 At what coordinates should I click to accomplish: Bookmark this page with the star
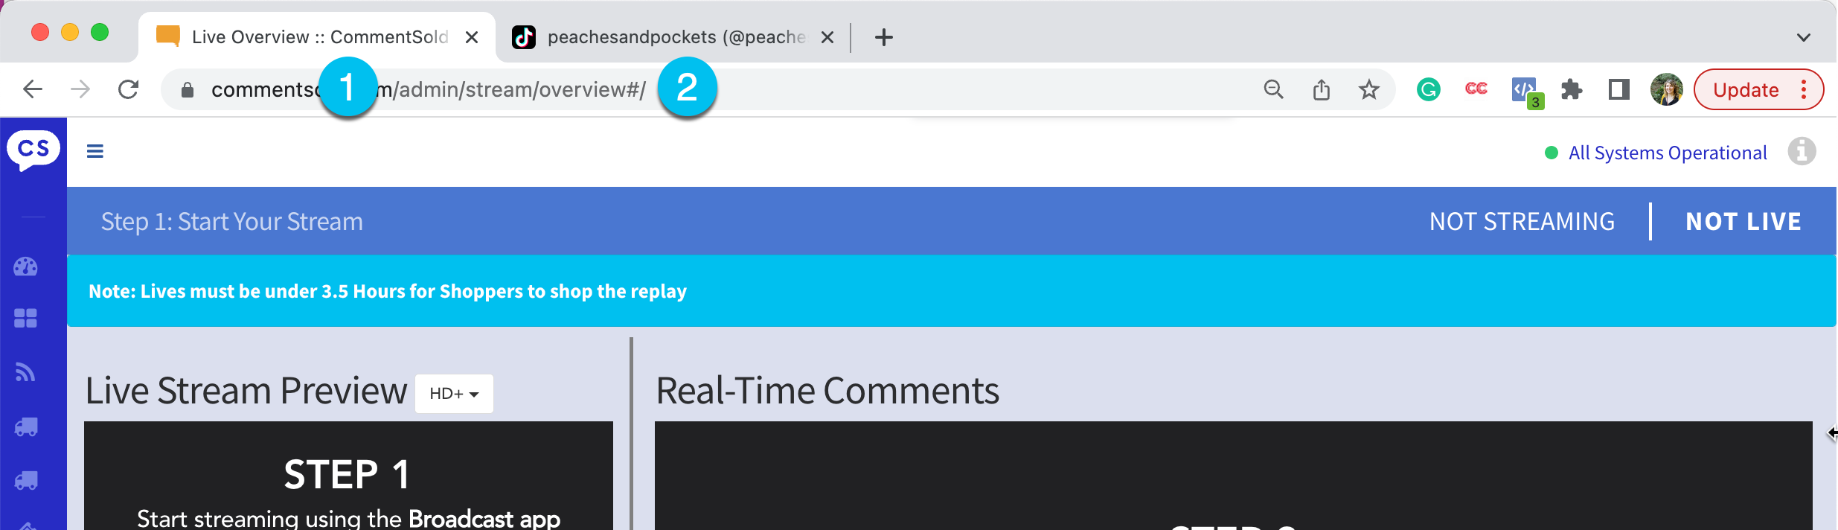click(x=1368, y=90)
